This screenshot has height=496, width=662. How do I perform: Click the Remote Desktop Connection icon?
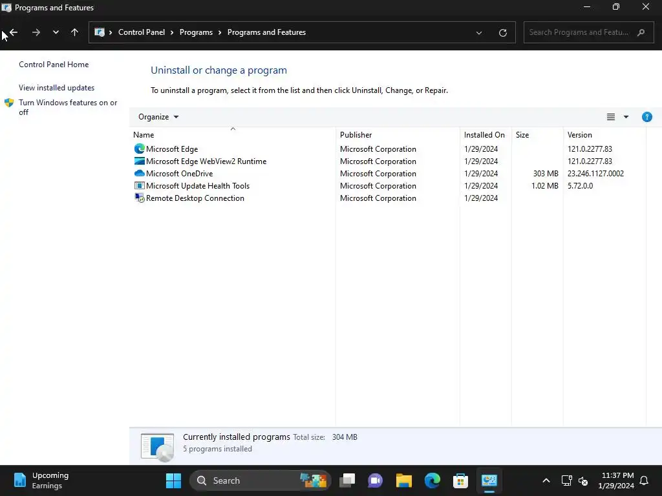tap(140, 198)
